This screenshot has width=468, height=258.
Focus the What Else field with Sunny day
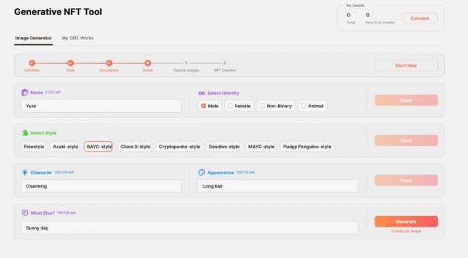point(190,228)
